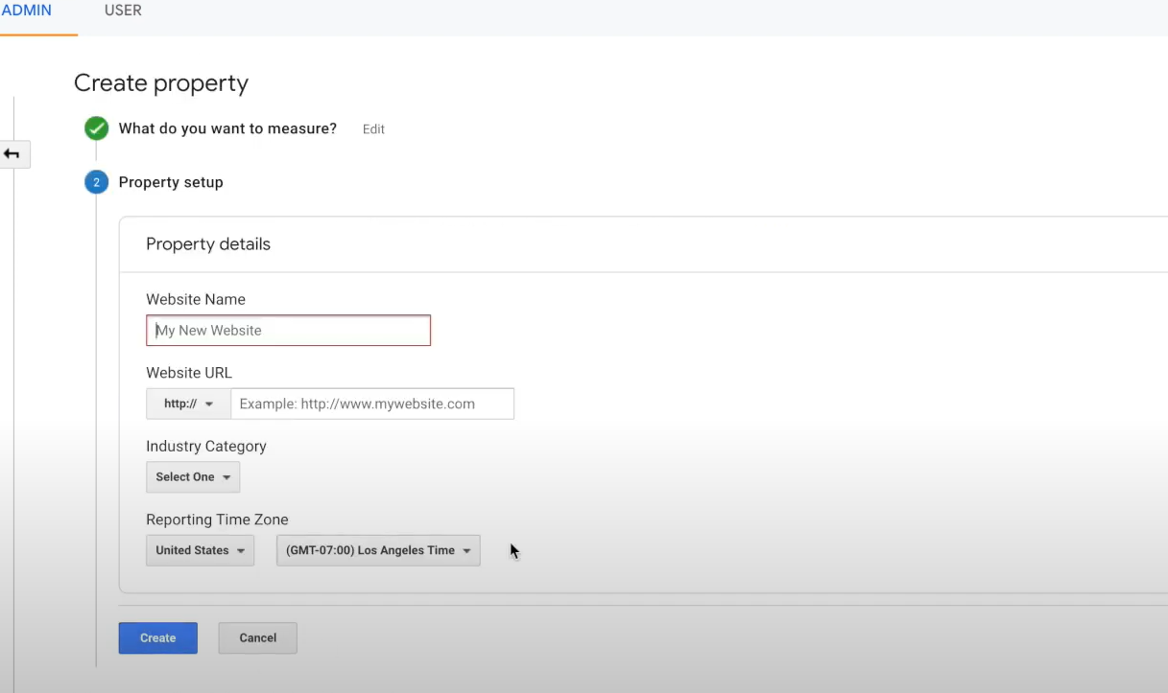Expand the Industry Category Select One dropdown
This screenshot has height=693, width=1168.
pos(193,477)
